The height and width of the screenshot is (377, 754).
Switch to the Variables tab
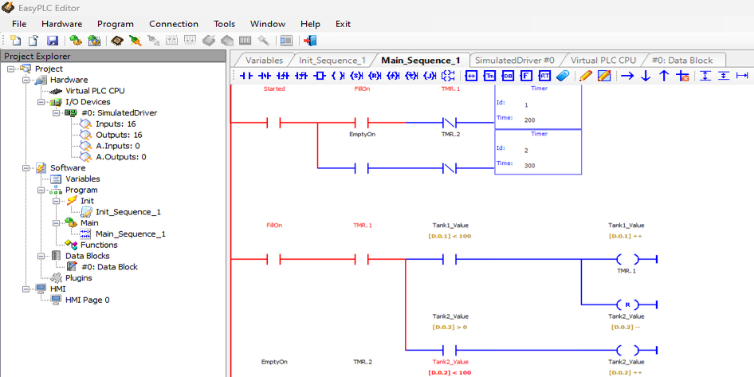click(x=264, y=60)
